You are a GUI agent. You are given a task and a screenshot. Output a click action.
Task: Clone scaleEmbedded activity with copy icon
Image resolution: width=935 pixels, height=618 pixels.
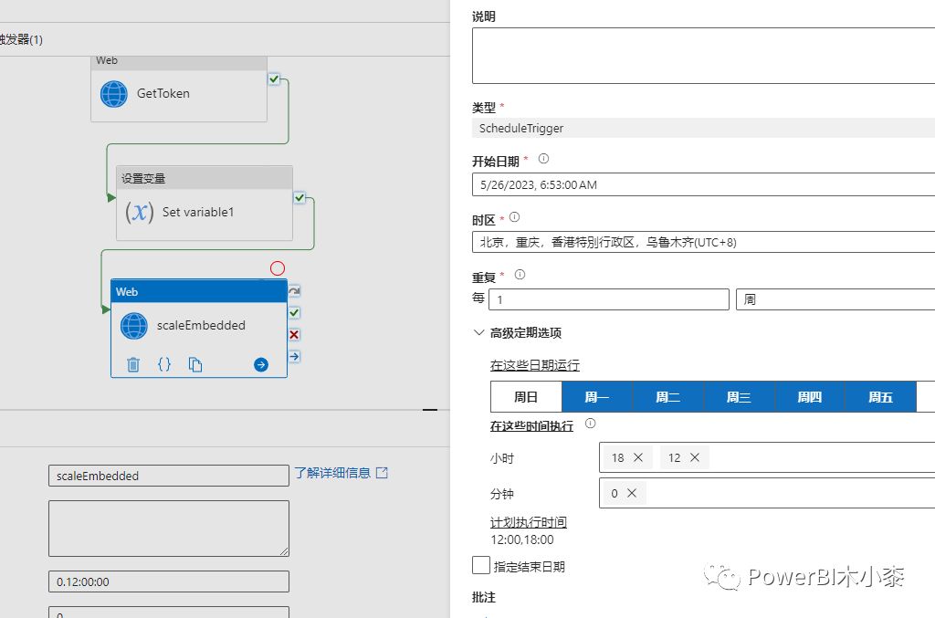(x=195, y=364)
